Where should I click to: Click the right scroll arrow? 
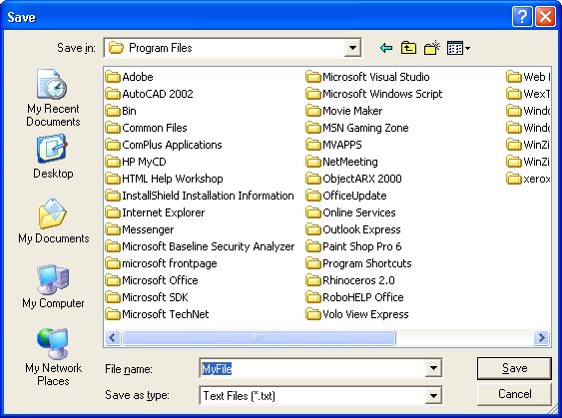point(541,337)
